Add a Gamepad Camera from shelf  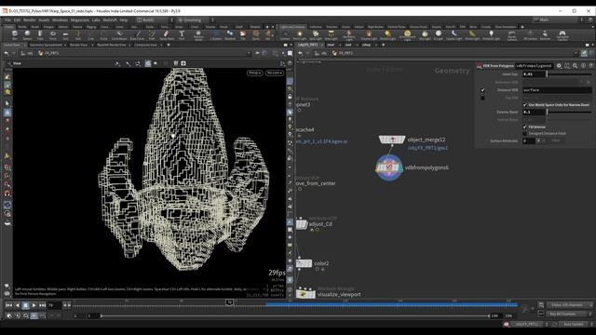(x=562, y=35)
